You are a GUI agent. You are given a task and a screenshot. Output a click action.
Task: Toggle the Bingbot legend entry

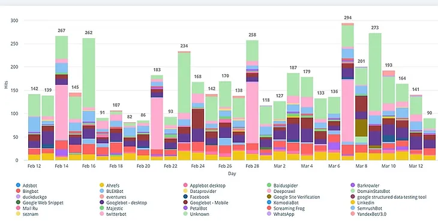point(27,191)
